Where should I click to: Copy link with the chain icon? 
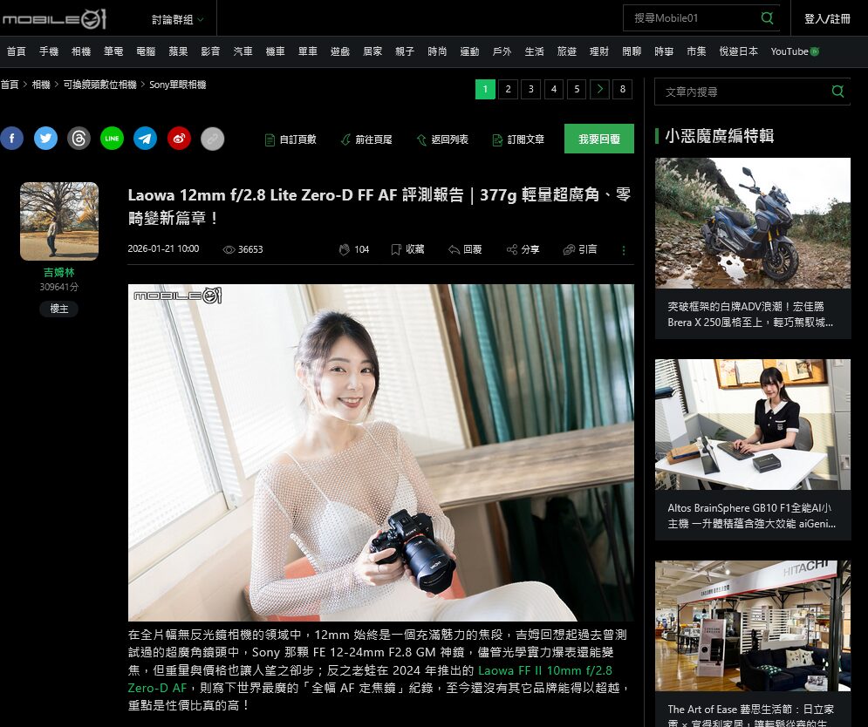coord(212,139)
